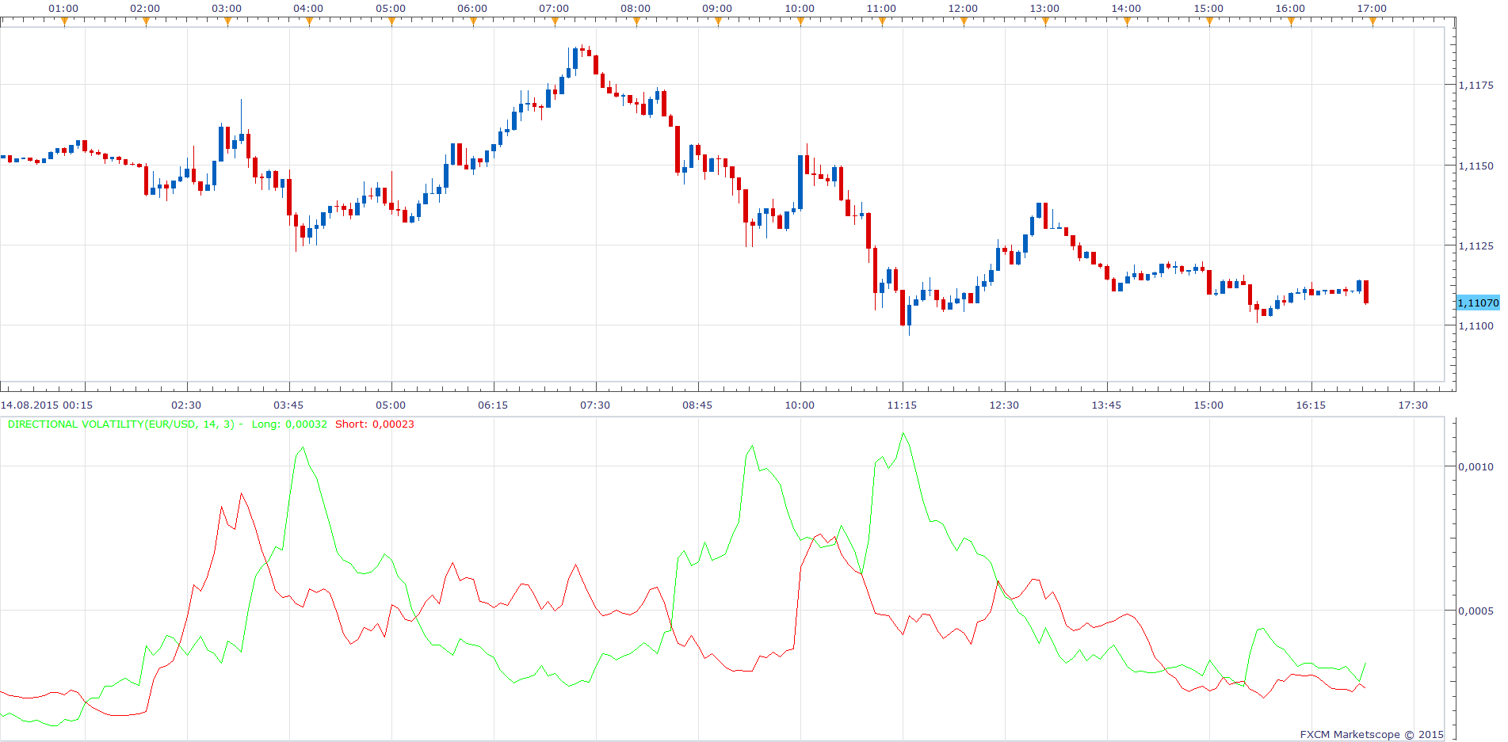Click the orange marker below 01:00
Viewport: 1508px width, 742px height.
pos(64,22)
